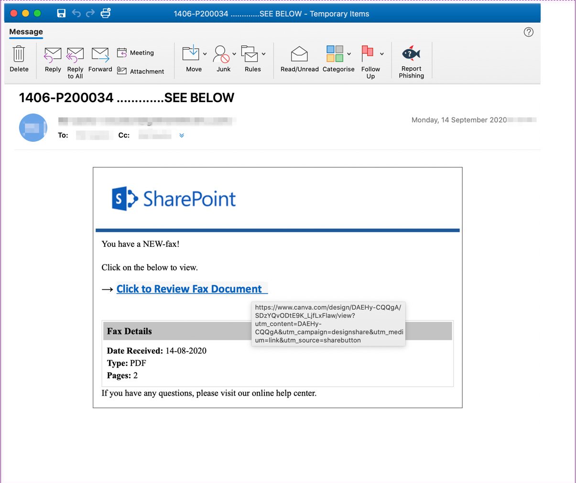The width and height of the screenshot is (576, 483).
Task: Maximize the window with green button
Action: click(x=37, y=13)
